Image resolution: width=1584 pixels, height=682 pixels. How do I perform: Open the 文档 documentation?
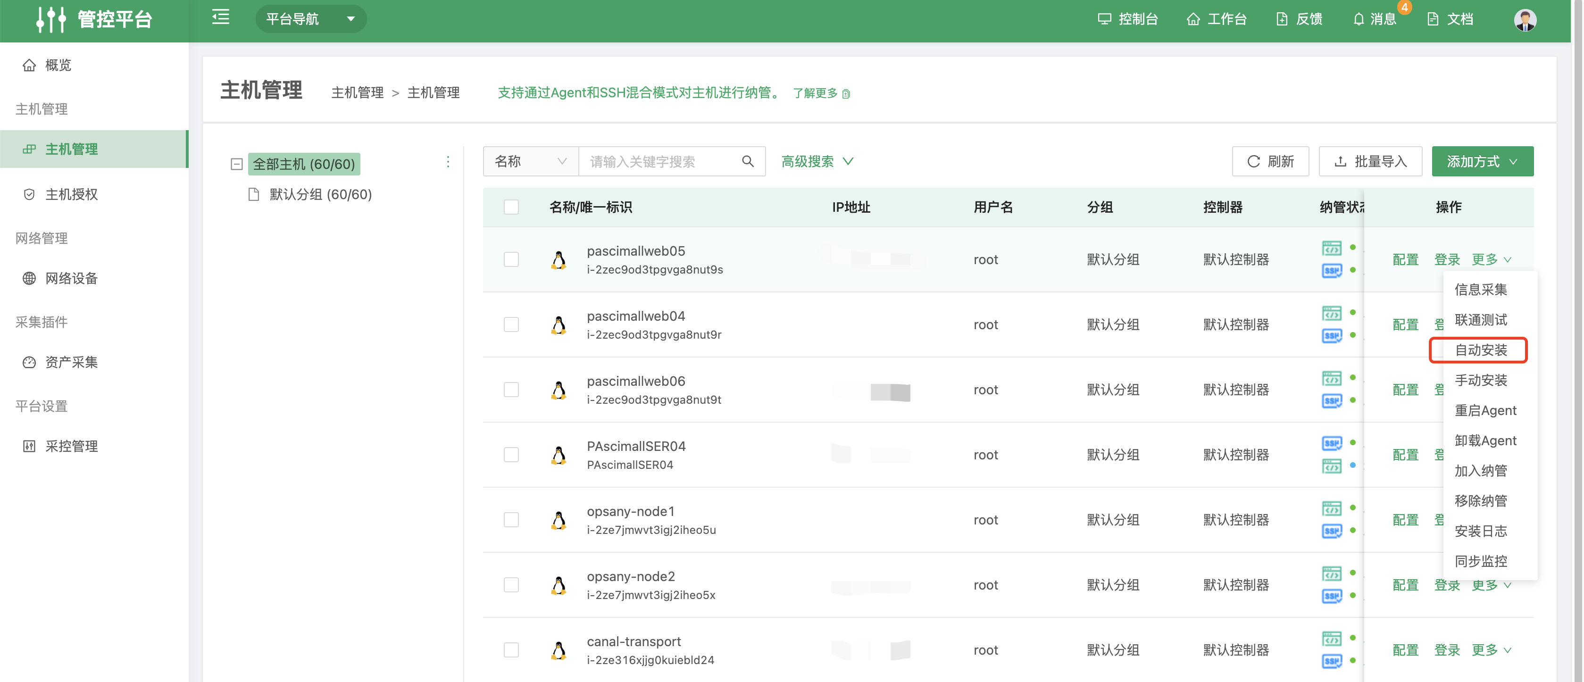[1450, 19]
